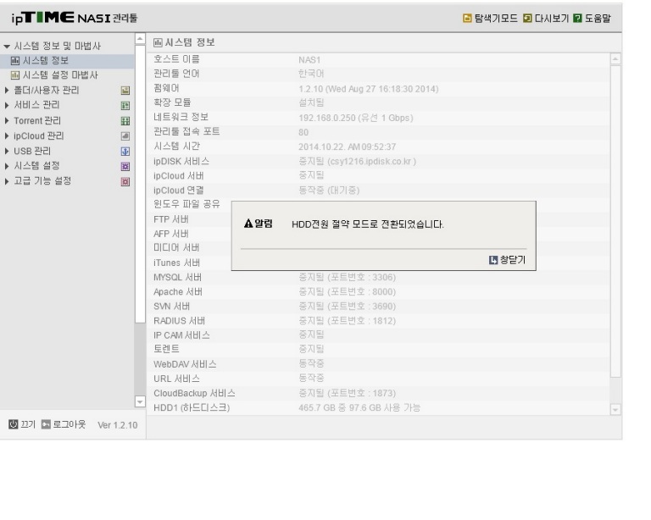Click the 창닫기 icon in alert dialog

coord(493,260)
